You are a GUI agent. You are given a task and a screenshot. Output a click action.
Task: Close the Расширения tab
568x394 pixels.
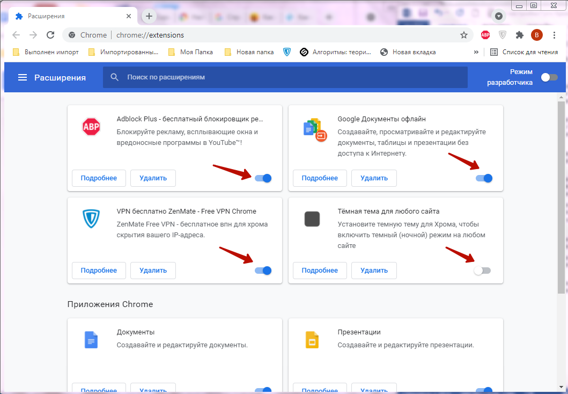pos(129,16)
